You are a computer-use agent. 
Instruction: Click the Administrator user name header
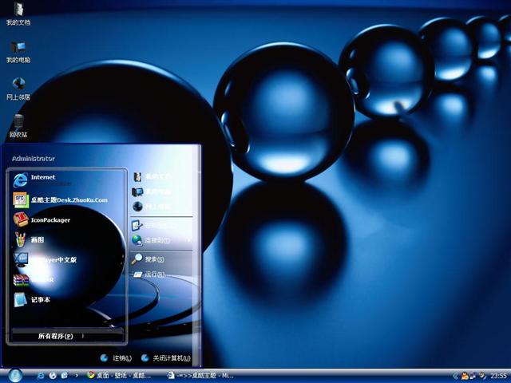(x=34, y=159)
